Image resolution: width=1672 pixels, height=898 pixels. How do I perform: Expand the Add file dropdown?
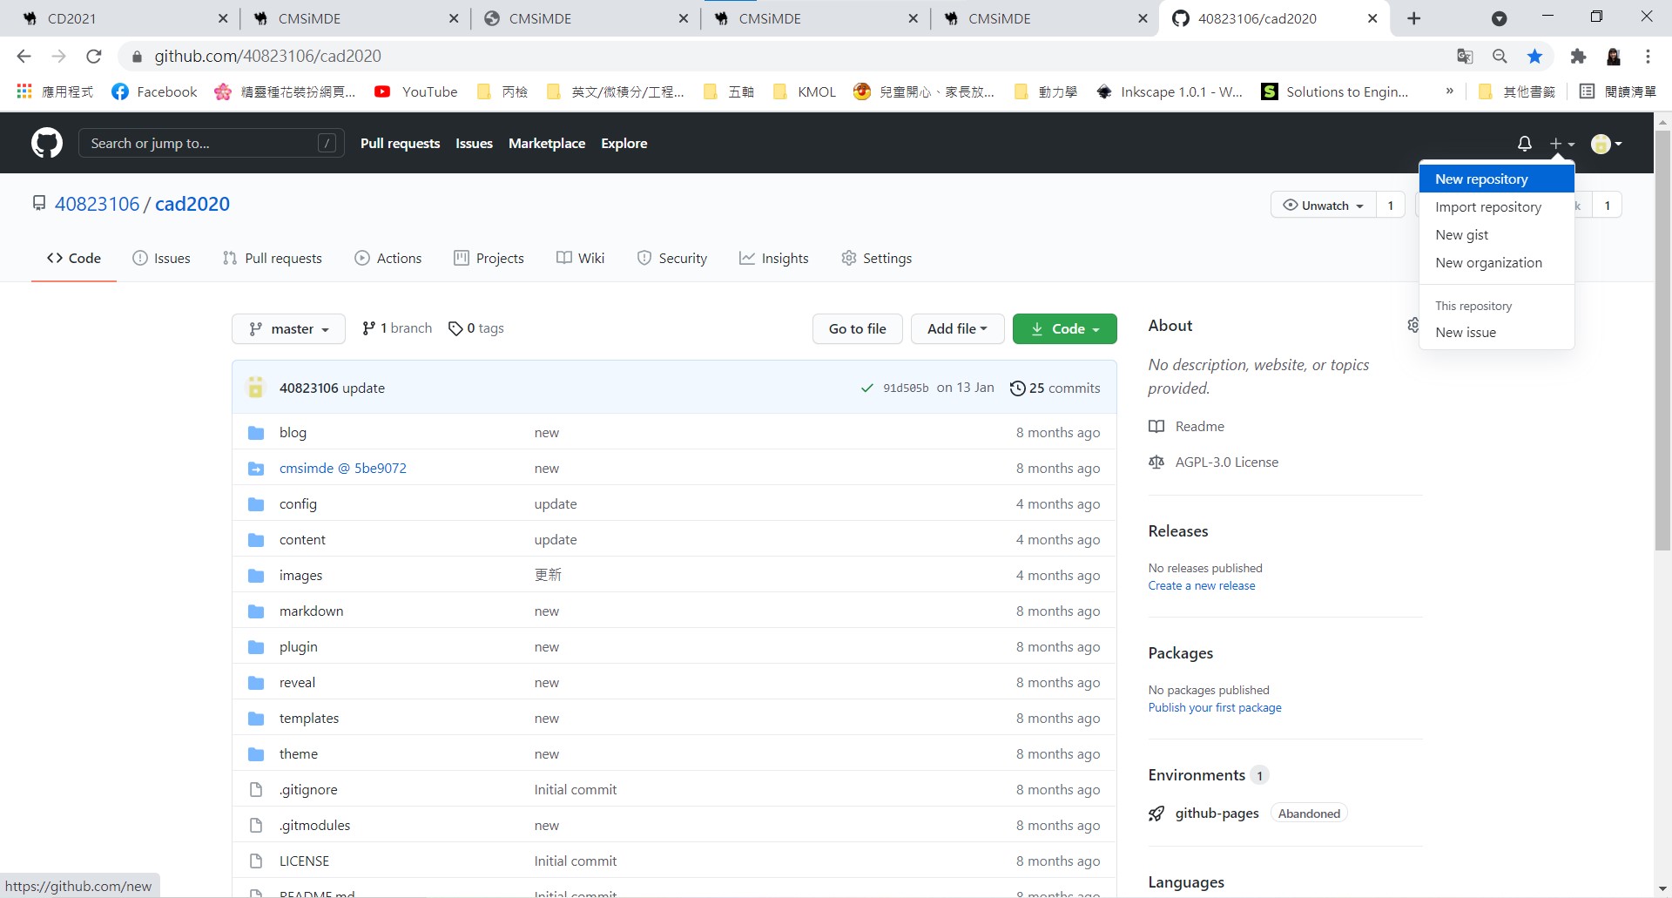point(957,328)
